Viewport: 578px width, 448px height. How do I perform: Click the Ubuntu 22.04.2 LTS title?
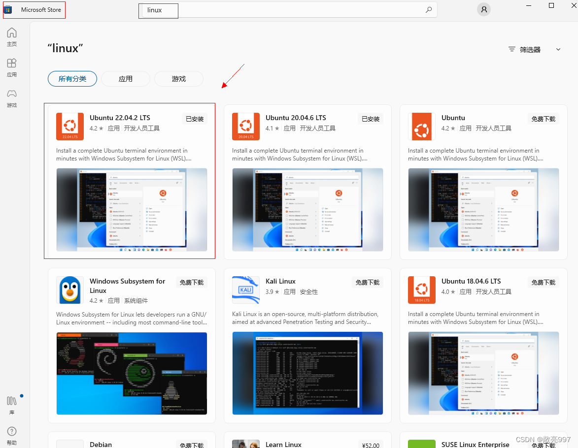tap(120, 118)
